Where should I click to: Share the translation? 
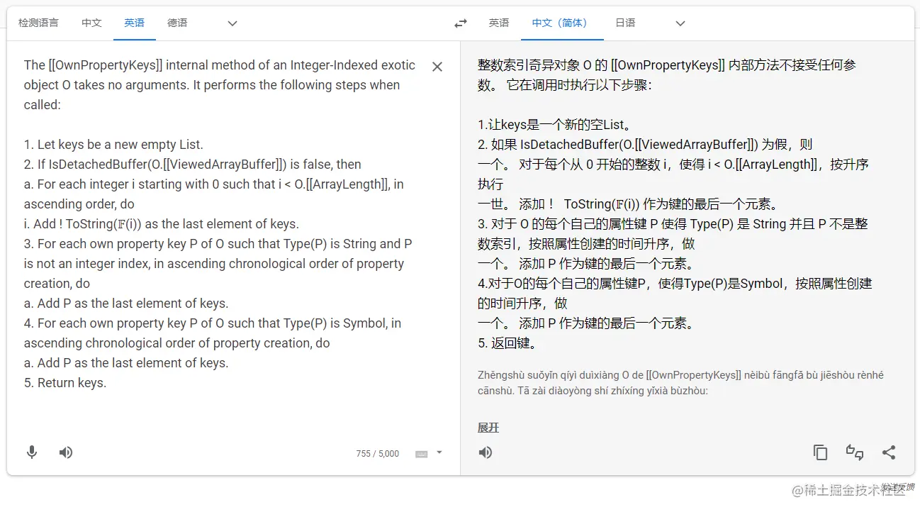tap(889, 452)
